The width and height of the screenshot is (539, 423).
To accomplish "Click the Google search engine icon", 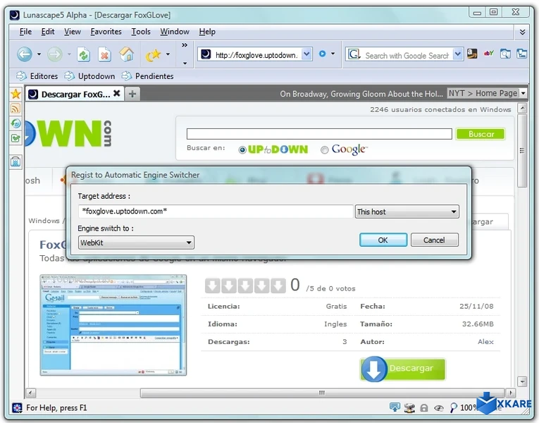I will [x=354, y=54].
